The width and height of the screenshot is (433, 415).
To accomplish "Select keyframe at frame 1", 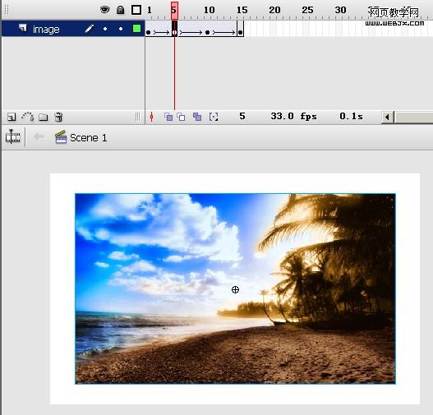I will [148, 33].
